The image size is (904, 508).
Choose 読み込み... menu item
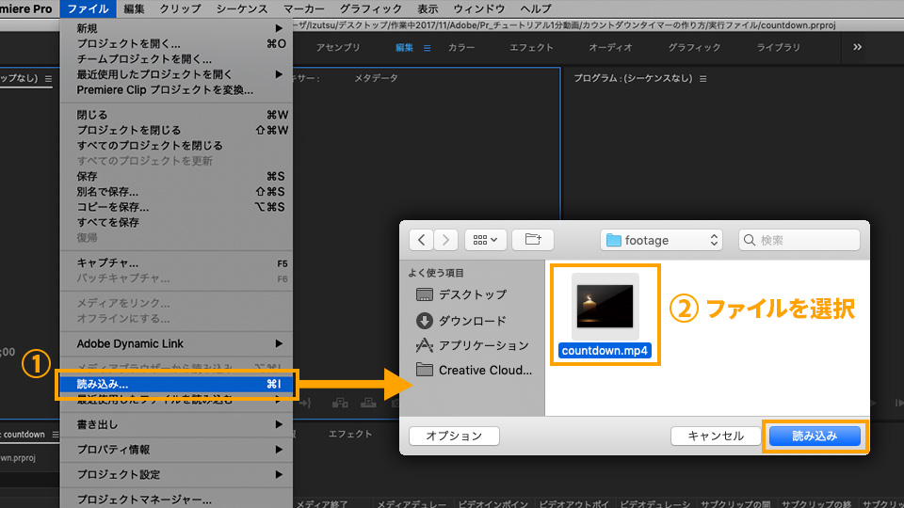176,384
